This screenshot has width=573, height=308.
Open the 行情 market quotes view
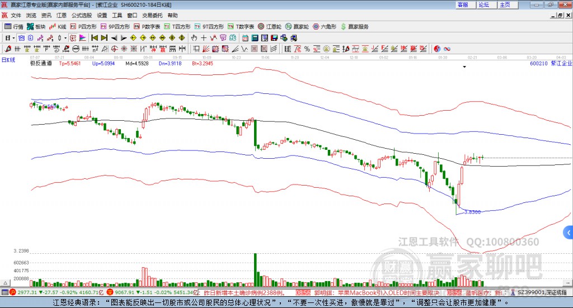(x=13, y=27)
